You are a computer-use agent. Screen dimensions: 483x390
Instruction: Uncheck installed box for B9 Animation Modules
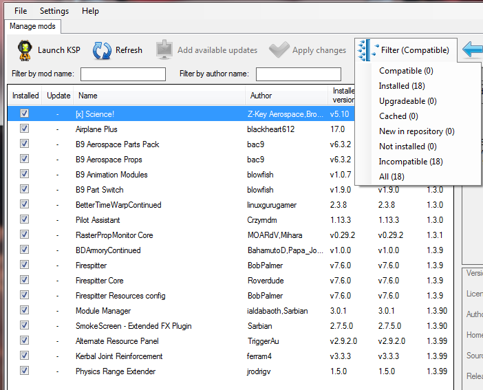tap(24, 174)
